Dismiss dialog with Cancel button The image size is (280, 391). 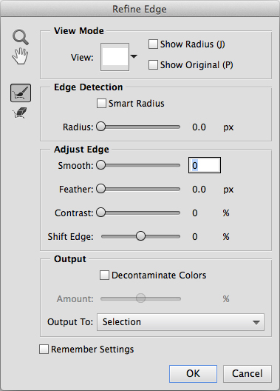click(x=247, y=374)
